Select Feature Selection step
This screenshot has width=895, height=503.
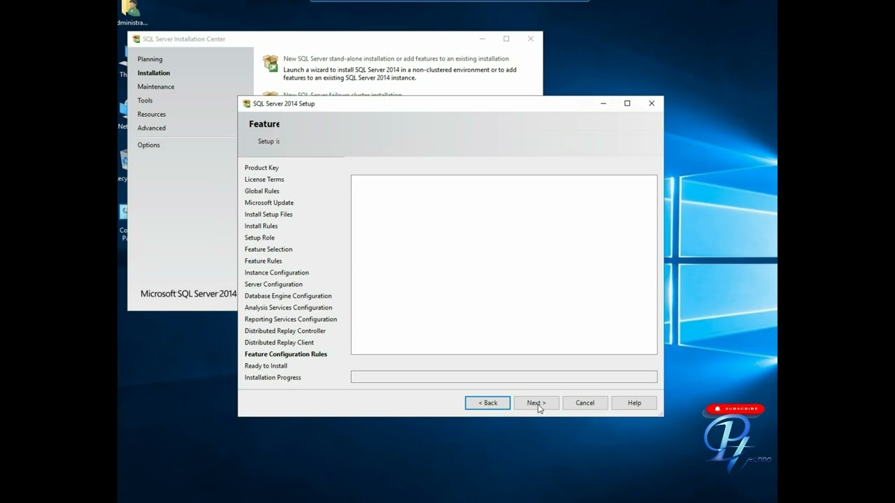(268, 249)
